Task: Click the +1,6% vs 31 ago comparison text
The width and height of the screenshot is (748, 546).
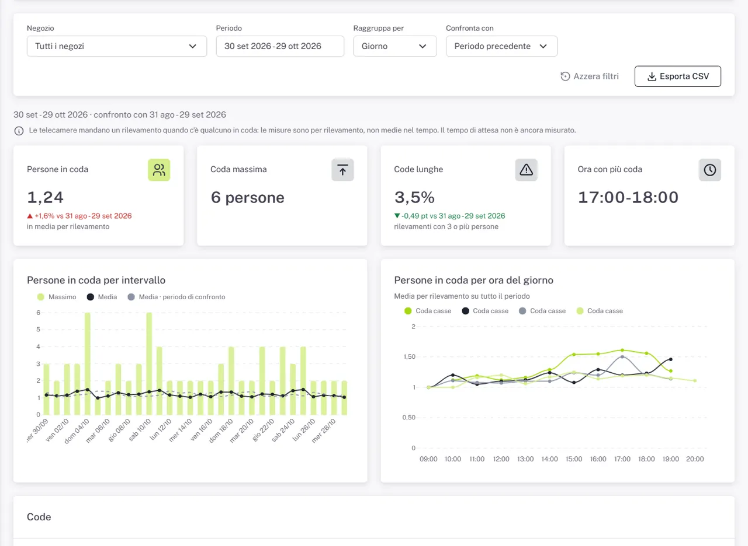Action: point(83,216)
